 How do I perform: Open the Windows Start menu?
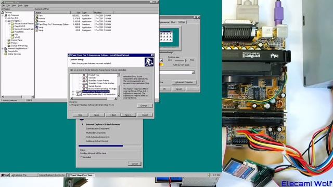(5, 175)
